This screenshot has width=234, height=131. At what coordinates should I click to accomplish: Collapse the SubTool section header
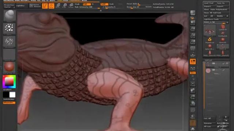click(x=208, y=60)
